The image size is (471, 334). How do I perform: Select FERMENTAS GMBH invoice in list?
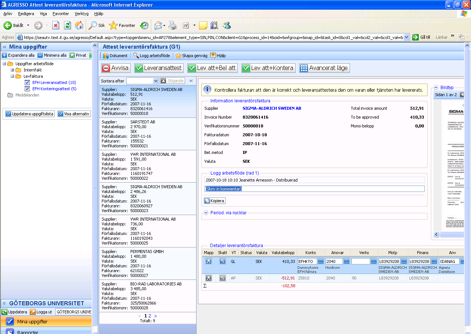coord(148,263)
